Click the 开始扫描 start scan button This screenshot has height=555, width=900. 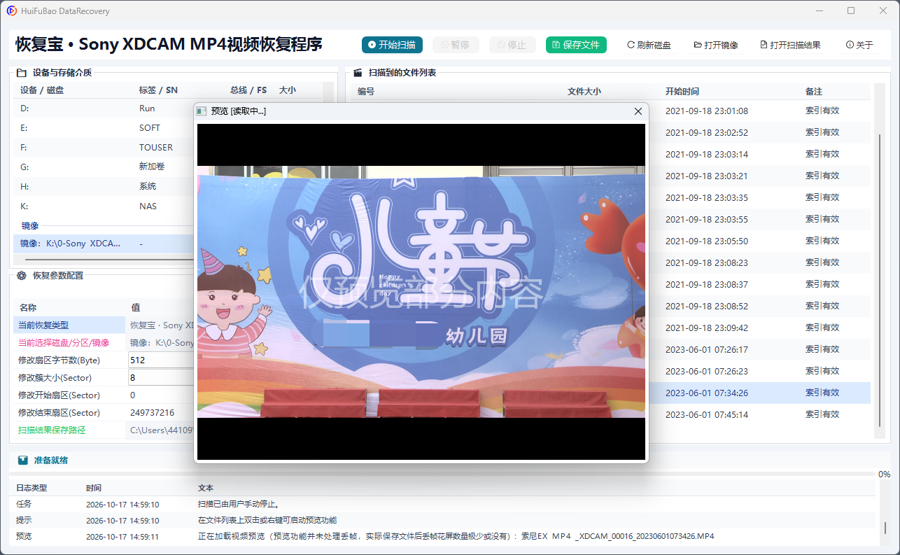pyautogui.click(x=392, y=45)
